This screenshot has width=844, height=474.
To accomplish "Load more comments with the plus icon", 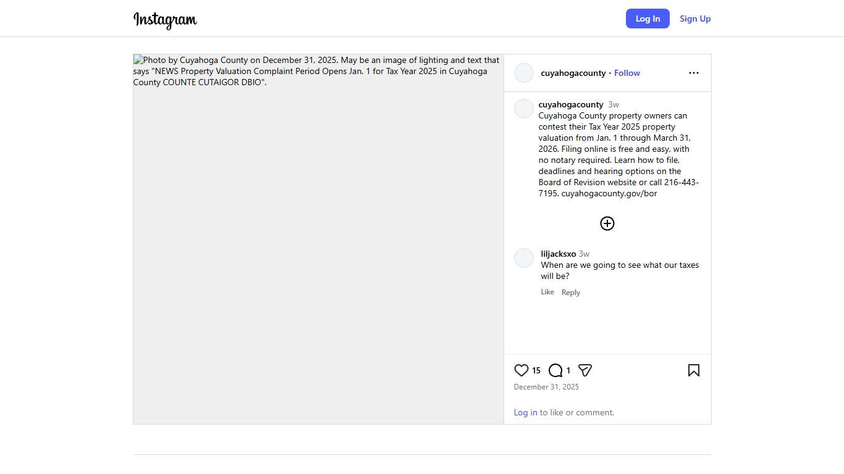I will coord(607,223).
